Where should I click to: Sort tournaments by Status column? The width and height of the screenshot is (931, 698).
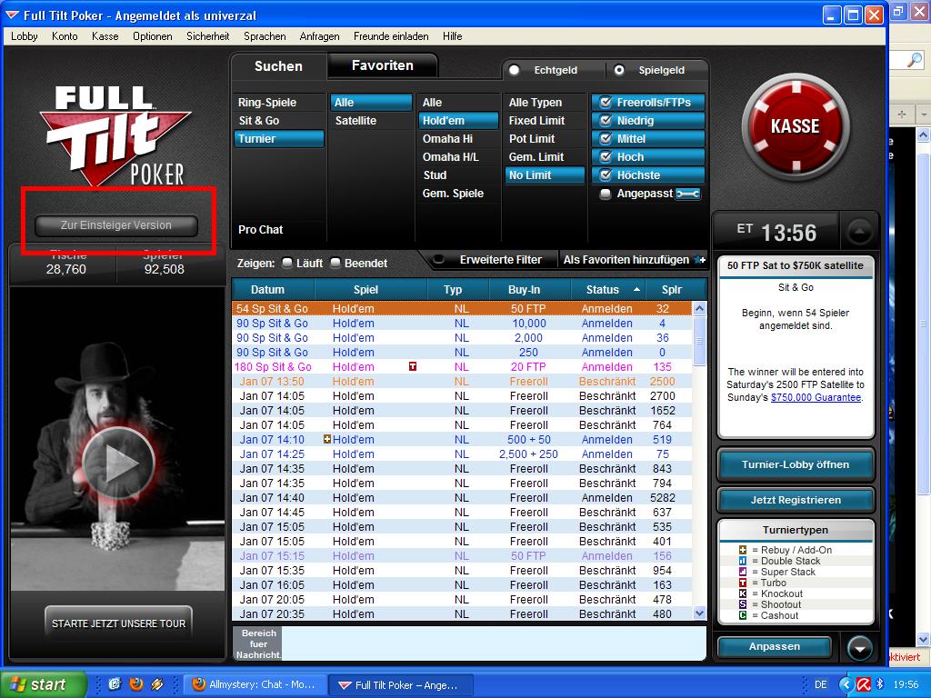click(x=610, y=290)
